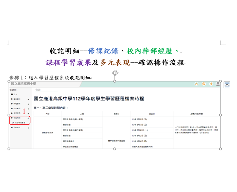Screen dimensions: 237x192
Task: Click the 步驟 1 instruction line
Action: (50, 78)
